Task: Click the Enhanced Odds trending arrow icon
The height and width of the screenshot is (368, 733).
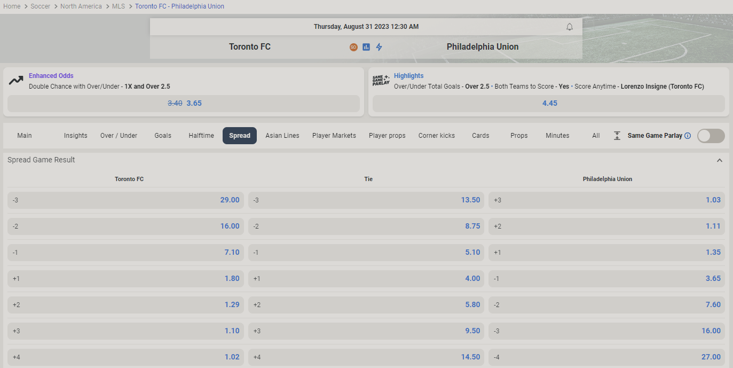Action: coord(16,81)
